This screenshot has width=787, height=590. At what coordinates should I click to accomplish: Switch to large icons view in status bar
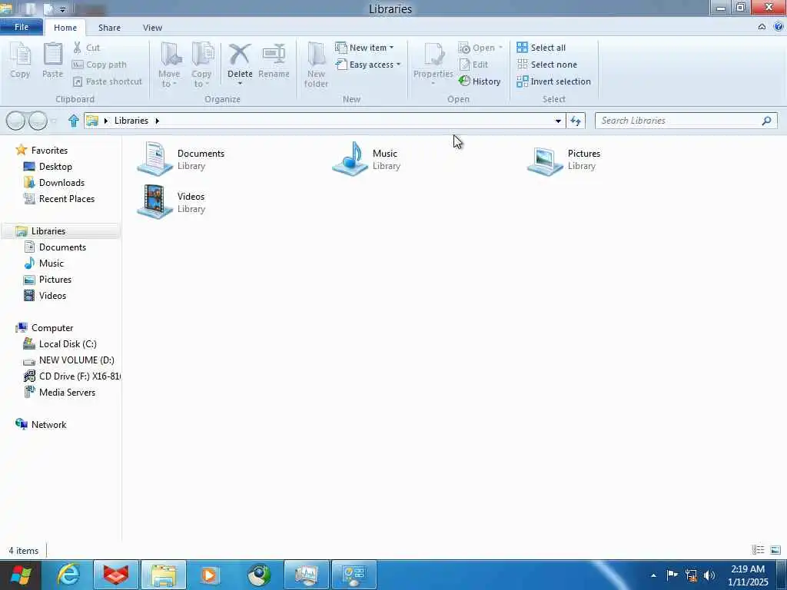point(775,550)
